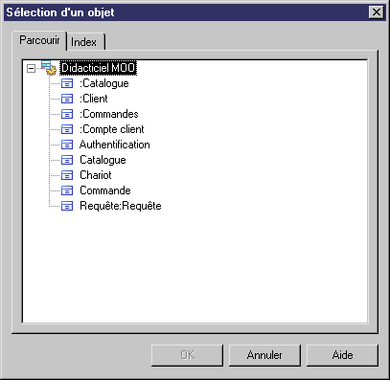Choose the Authentification object label

click(x=115, y=145)
